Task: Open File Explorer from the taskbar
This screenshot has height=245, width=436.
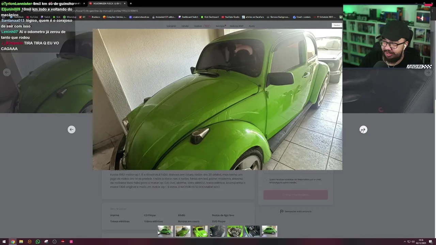Action: tap(21, 242)
